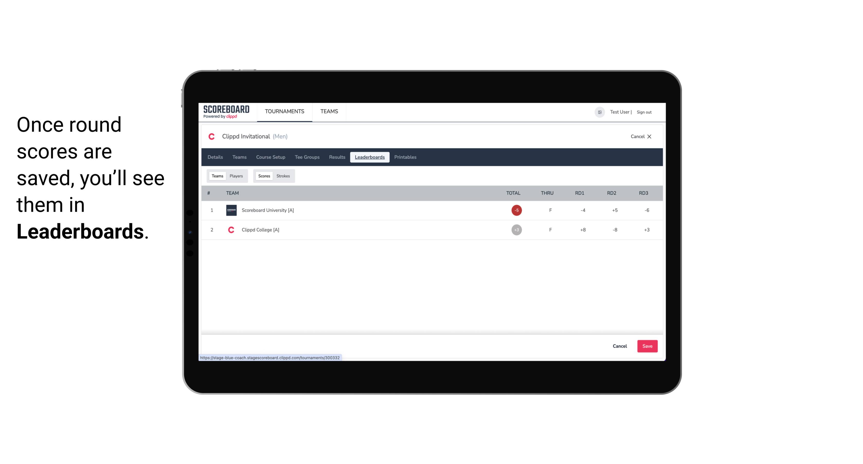Click the Course Setup tab
Viewport: 863px width, 464px height.
click(x=271, y=157)
